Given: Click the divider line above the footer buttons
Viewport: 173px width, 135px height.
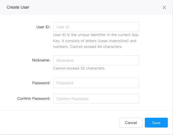Looking at the screenshot, I should point(86,110).
